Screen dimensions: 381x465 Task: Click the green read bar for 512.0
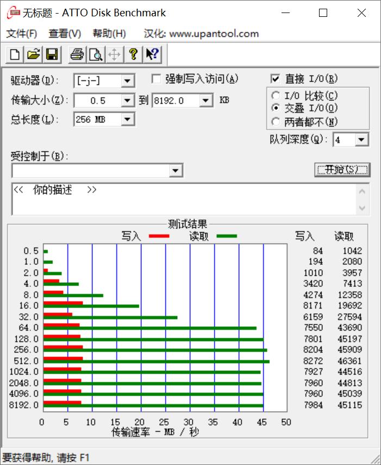point(157,362)
